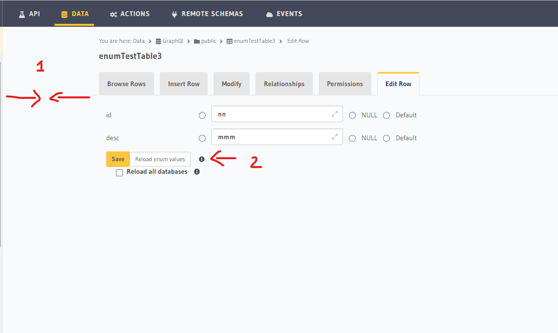558x333 pixels.
Task: Click the database icon in the breadcrumb
Action: pos(158,41)
